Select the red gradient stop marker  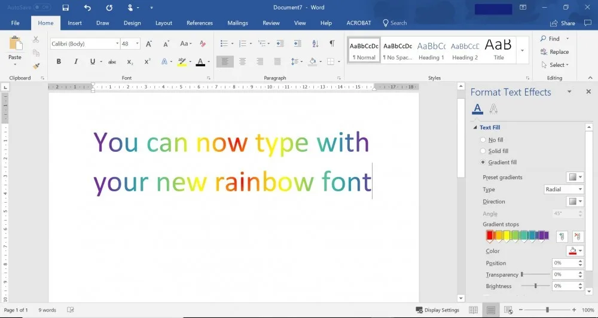(x=490, y=236)
